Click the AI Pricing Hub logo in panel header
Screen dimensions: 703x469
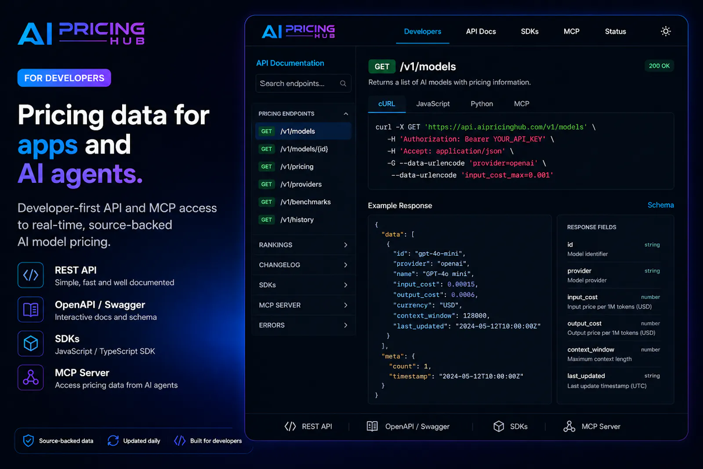pyautogui.click(x=298, y=31)
